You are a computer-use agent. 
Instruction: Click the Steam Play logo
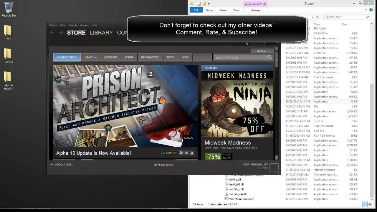click(170, 153)
